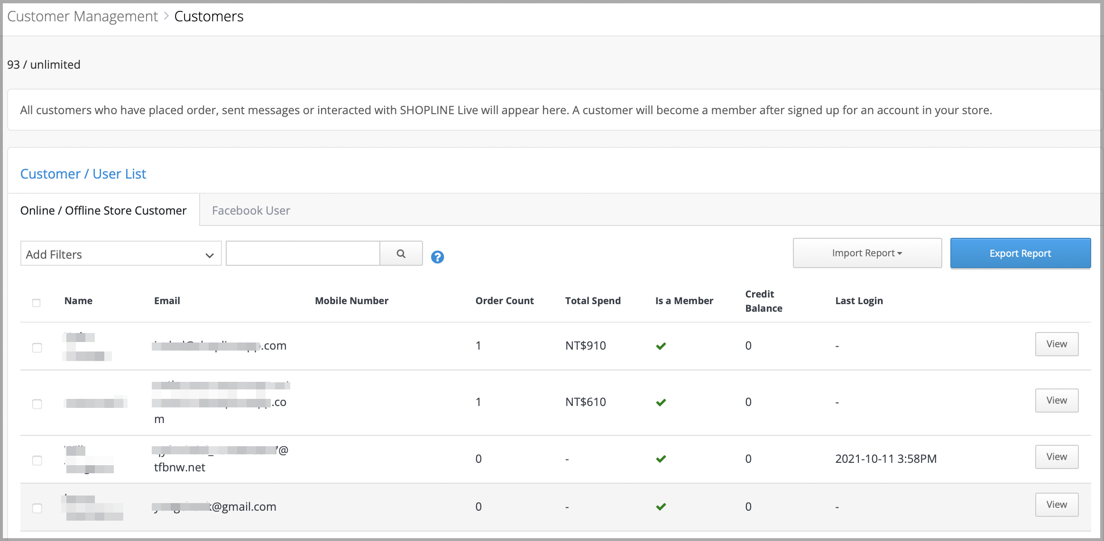The height and width of the screenshot is (541, 1104).
Task: Click the member checkmark in gmail.com row
Action: click(x=661, y=507)
